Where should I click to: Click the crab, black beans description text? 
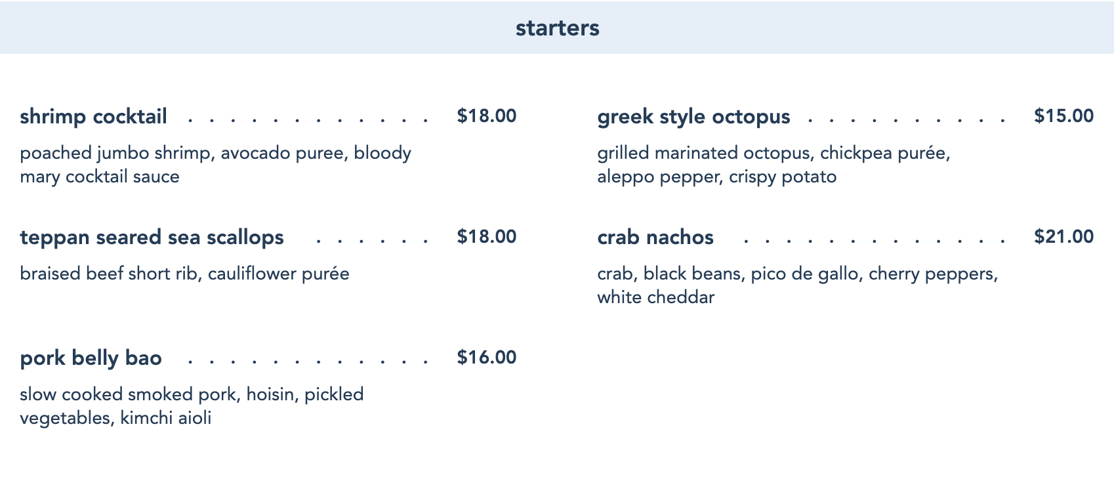[797, 285]
